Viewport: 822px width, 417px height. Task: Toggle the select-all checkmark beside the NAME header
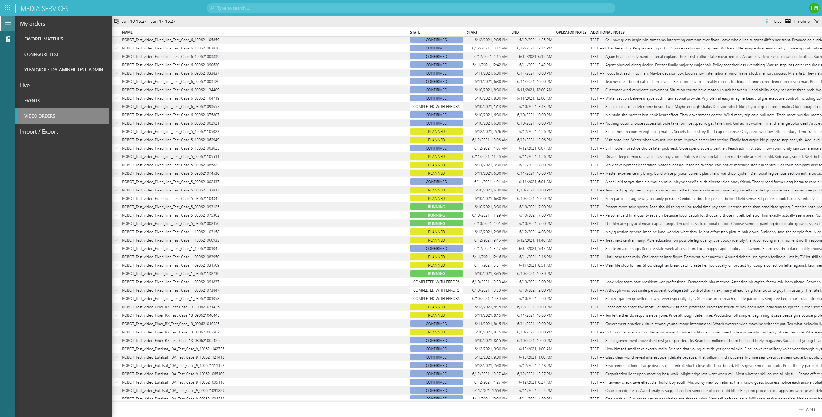(117, 32)
